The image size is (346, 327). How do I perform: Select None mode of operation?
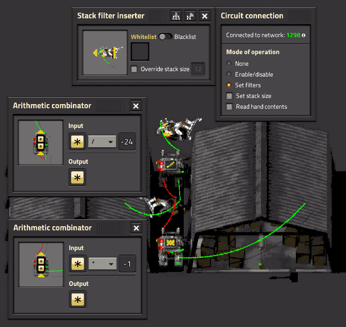click(x=229, y=64)
